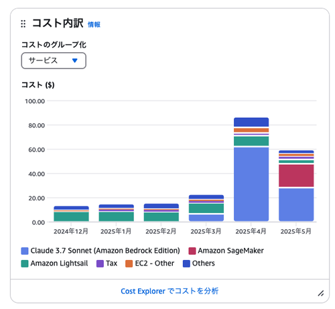This screenshot has width=335, height=309.
Task: Click Claude 3.7 Sonnet legend color swatch
Action: [25, 251]
